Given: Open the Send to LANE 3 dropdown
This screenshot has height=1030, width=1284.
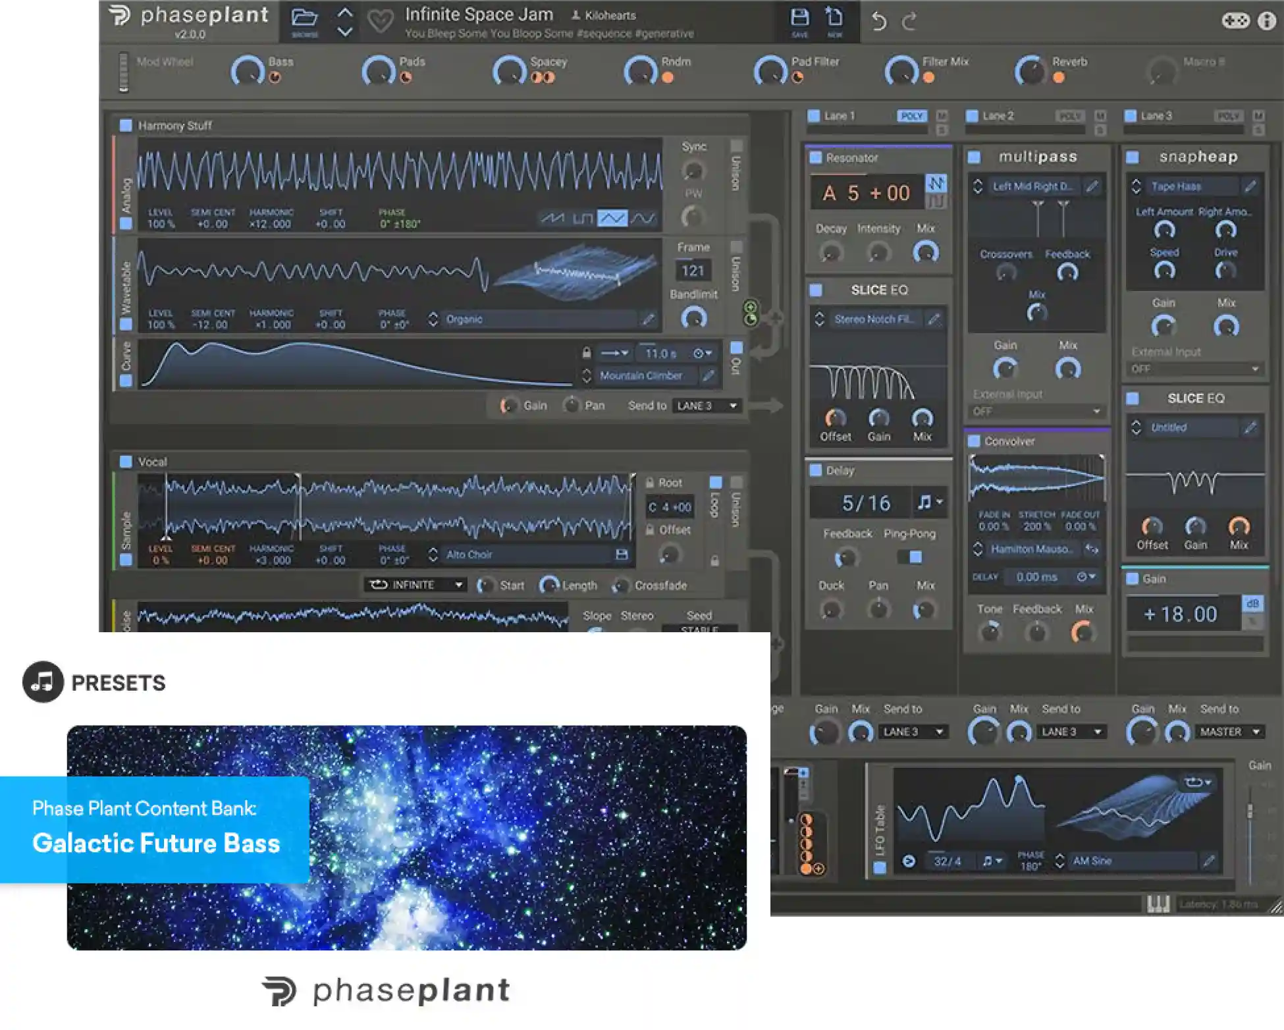Looking at the screenshot, I should [x=707, y=406].
